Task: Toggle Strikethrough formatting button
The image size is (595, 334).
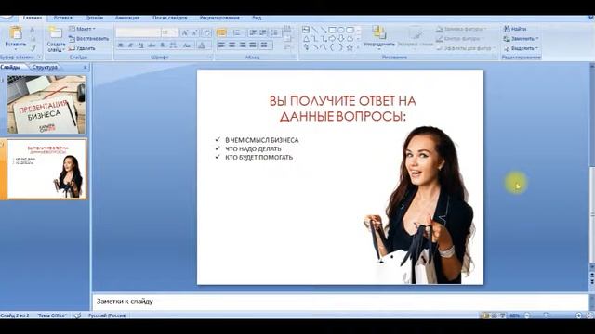Action: [x=152, y=45]
